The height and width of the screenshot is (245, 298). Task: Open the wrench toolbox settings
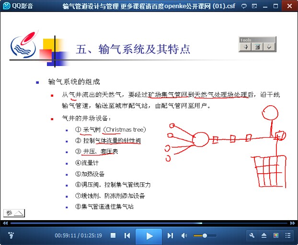click(252, 235)
